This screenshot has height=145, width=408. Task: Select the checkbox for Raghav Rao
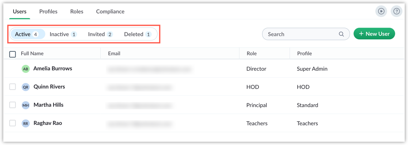(x=12, y=123)
